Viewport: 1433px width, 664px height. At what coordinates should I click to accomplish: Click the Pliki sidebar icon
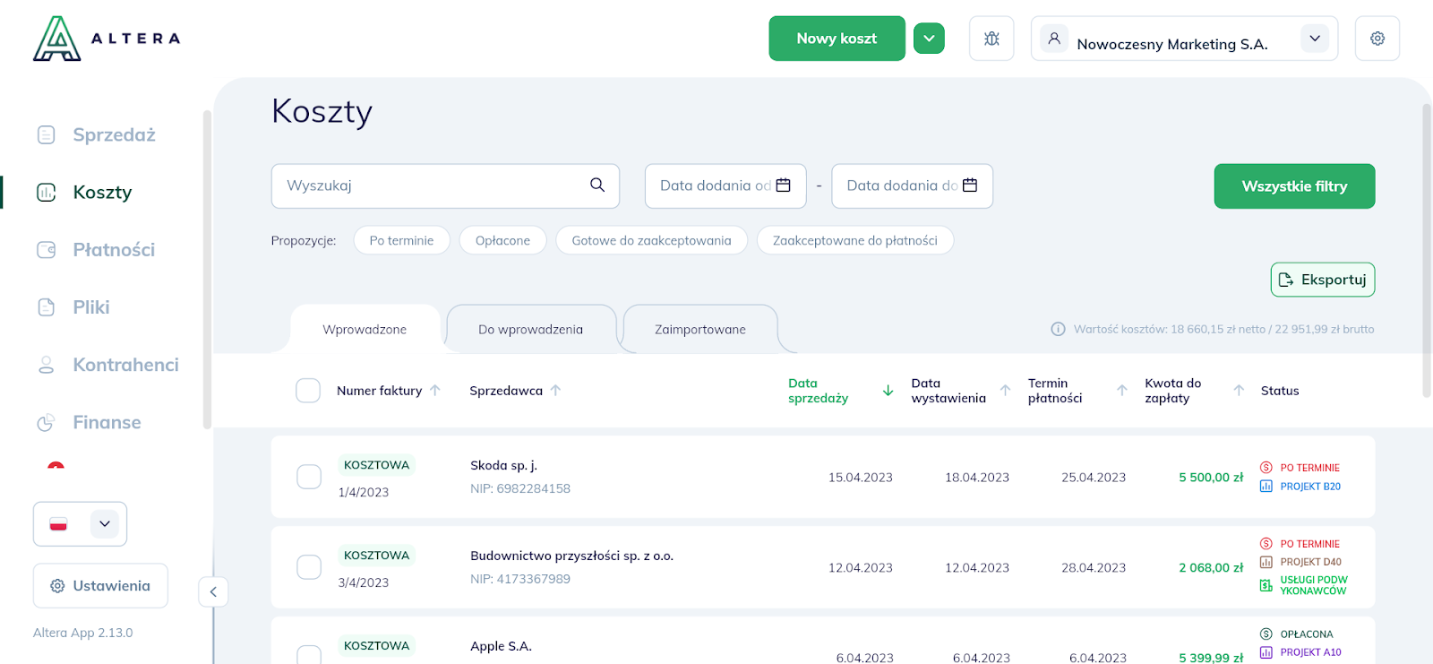47,307
